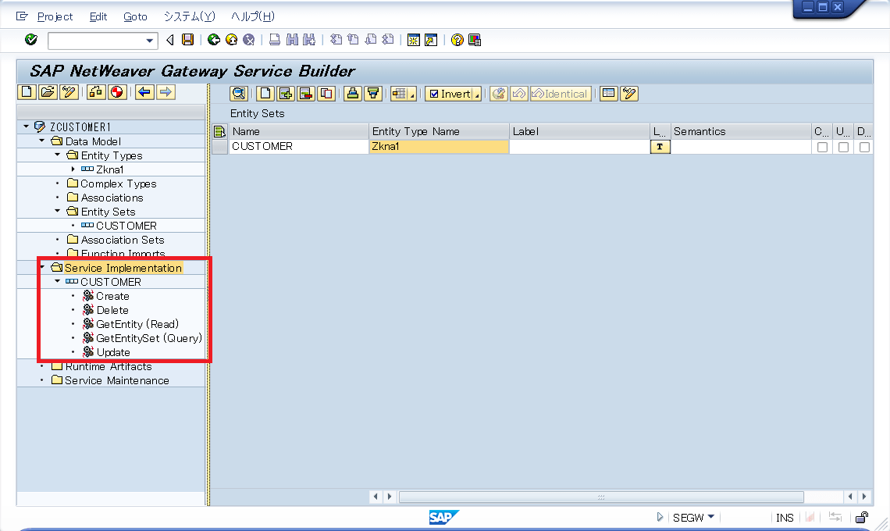
Task: Click the Create Project blank page icon
Action: point(27,92)
